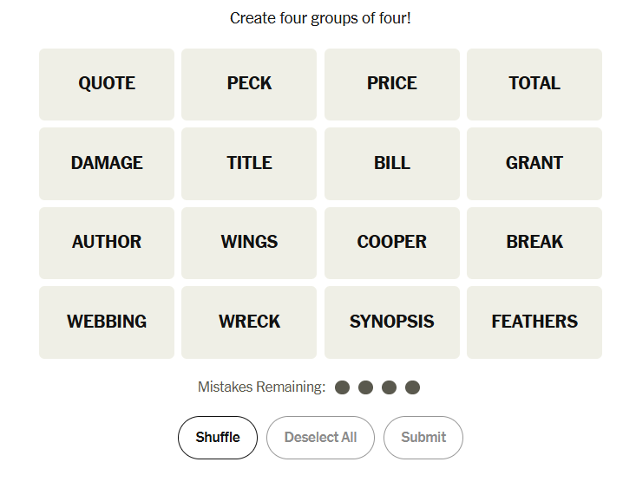Select the PECK word tile
The width and height of the screenshot is (636, 488).
249,84
